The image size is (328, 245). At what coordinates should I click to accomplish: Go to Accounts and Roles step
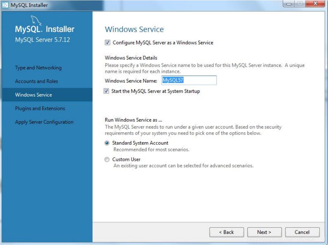pos(37,81)
